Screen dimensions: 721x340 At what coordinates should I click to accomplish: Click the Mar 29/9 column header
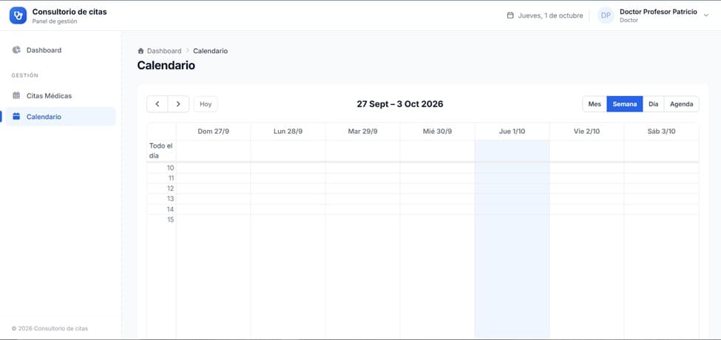coord(363,132)
